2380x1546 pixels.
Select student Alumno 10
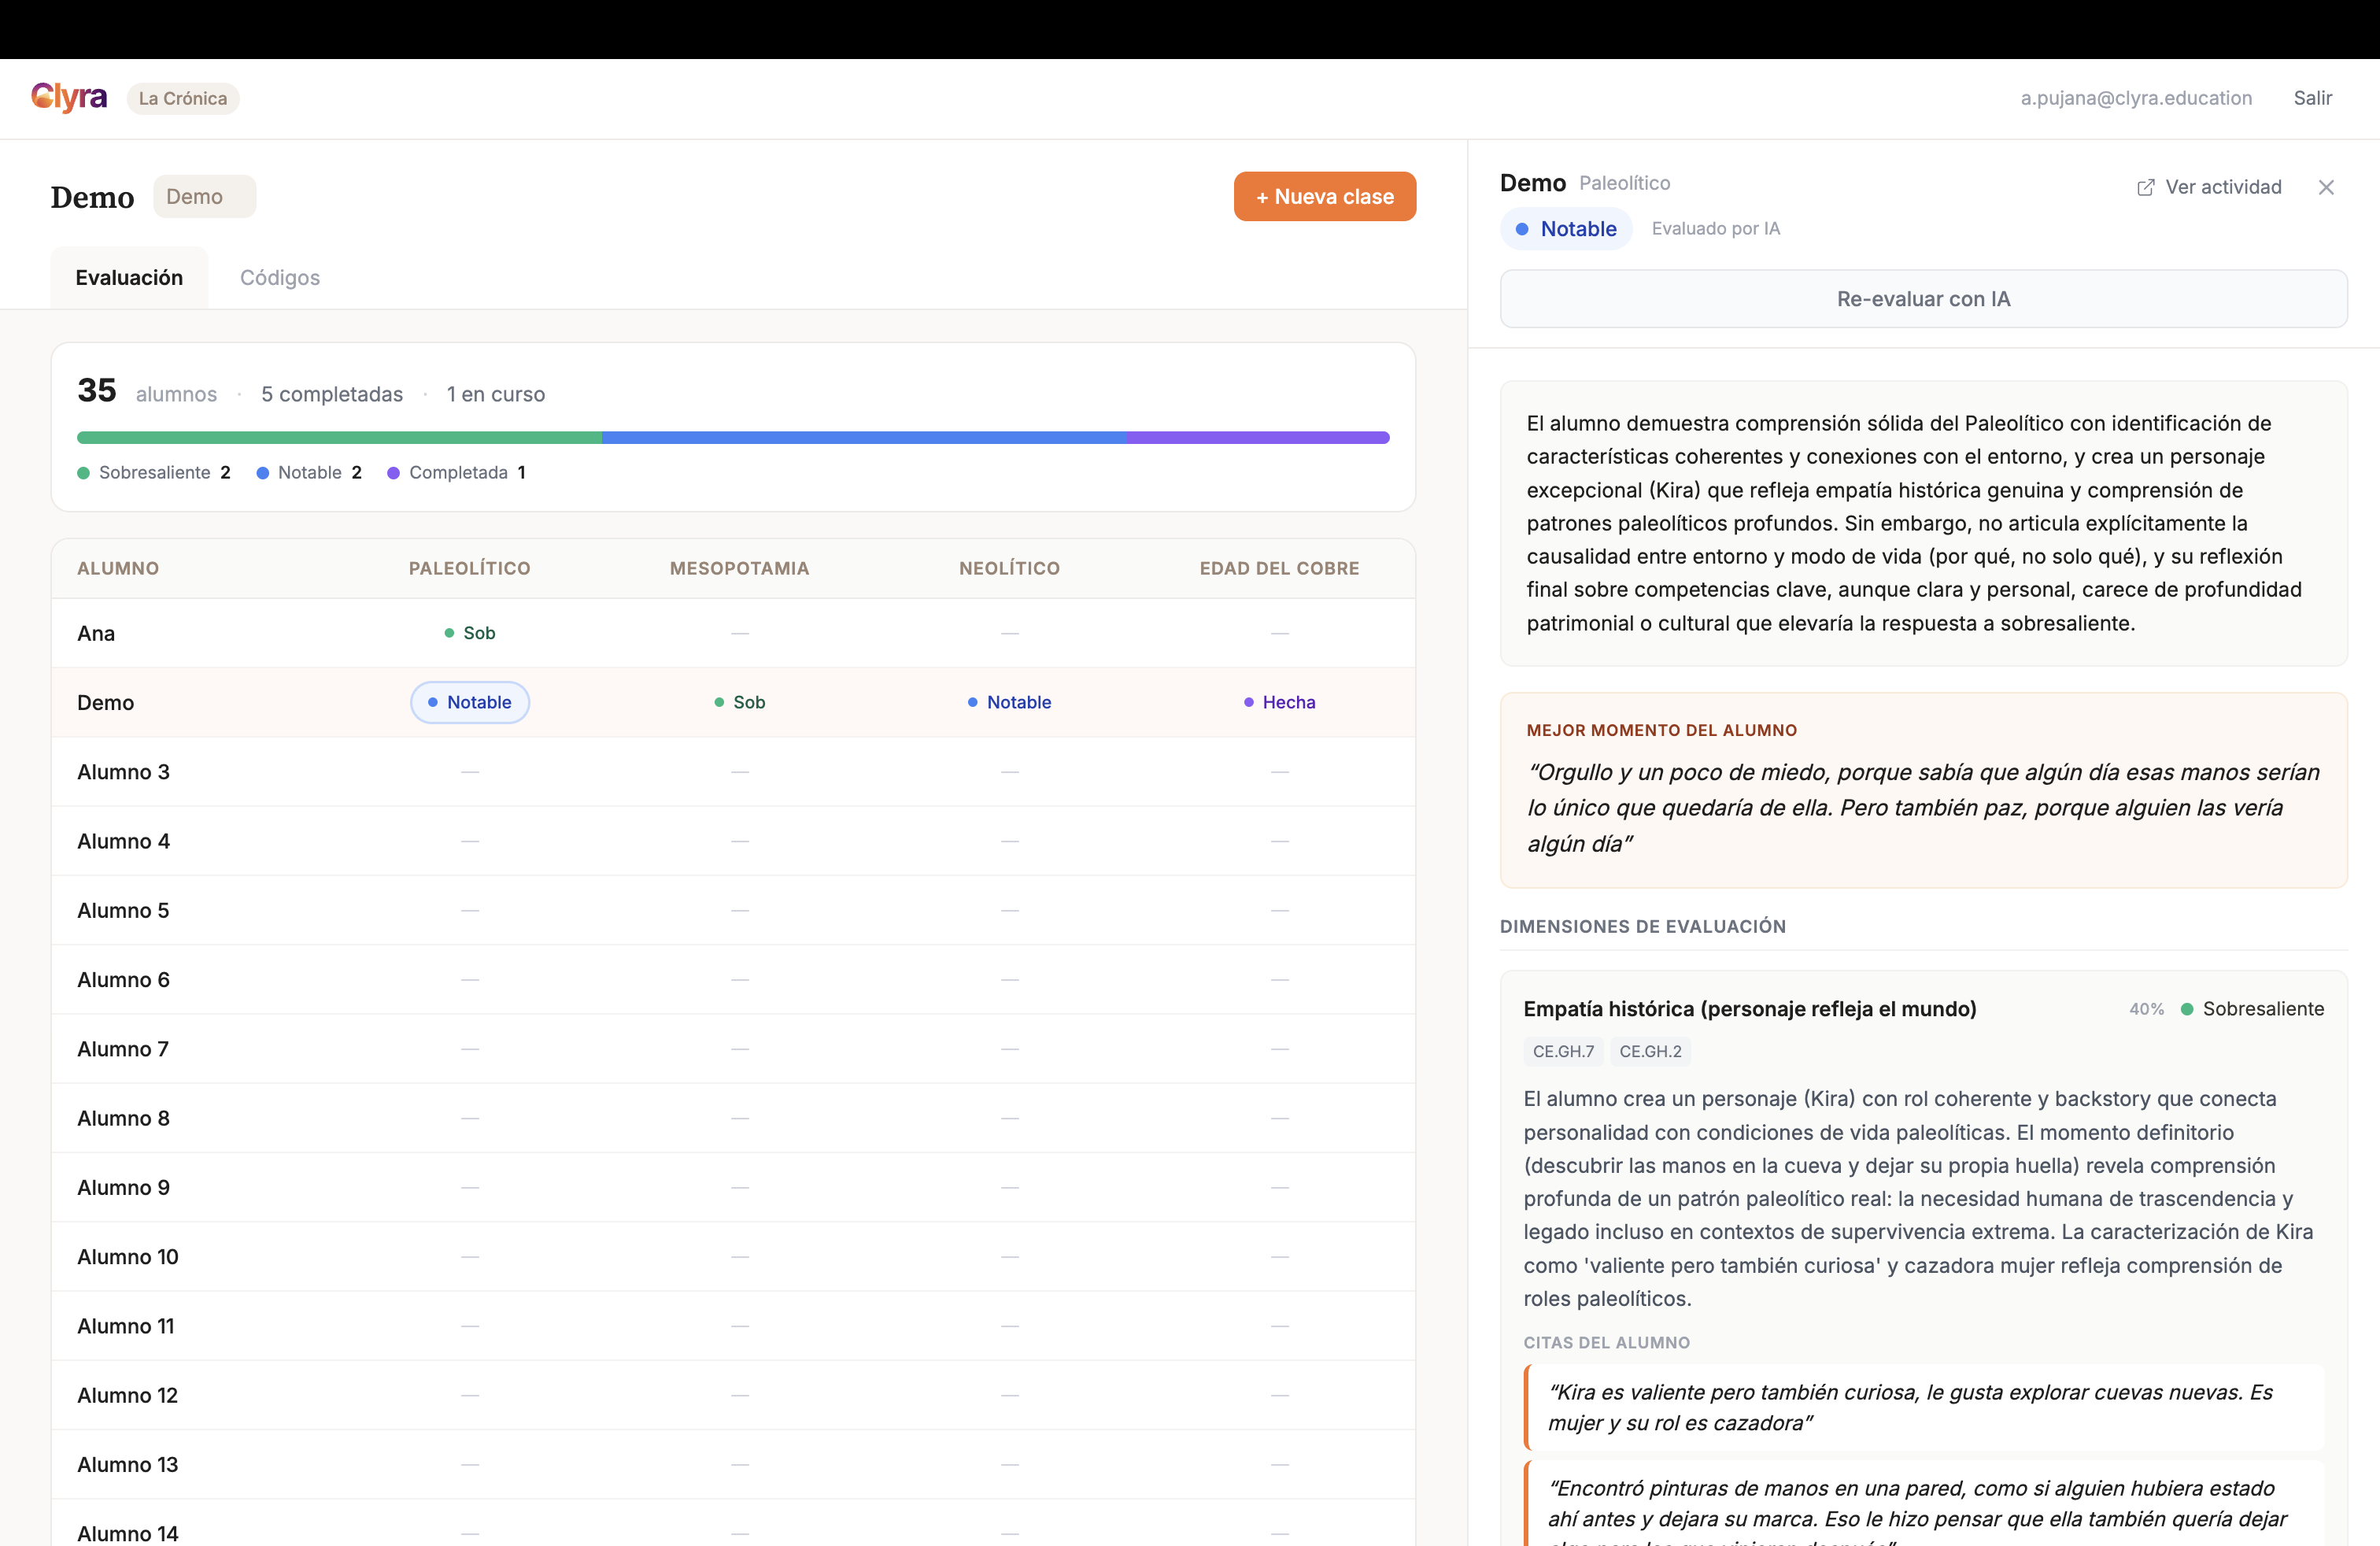[x=128, y=1257]
